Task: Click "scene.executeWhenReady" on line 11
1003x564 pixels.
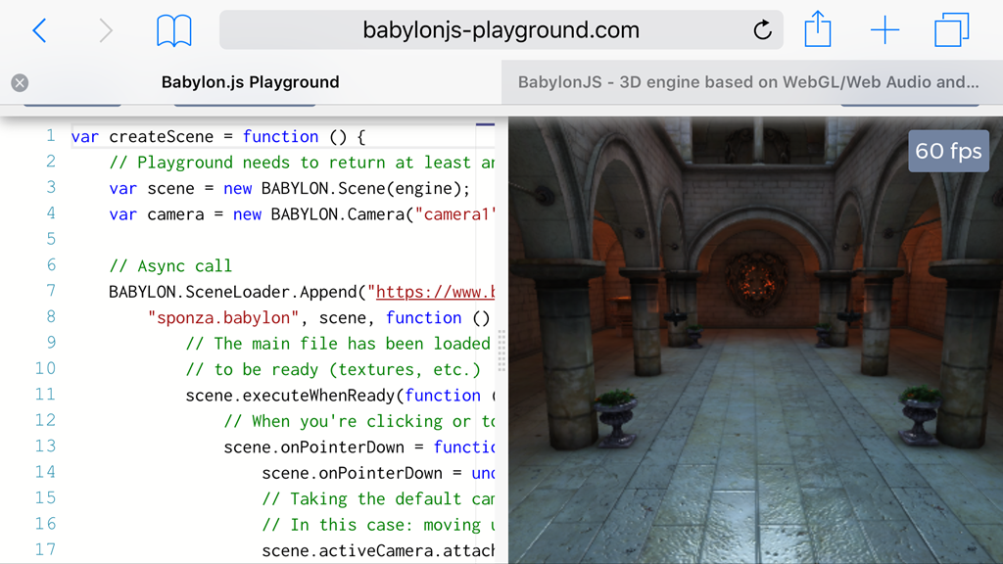Action: tap(290, 396)
